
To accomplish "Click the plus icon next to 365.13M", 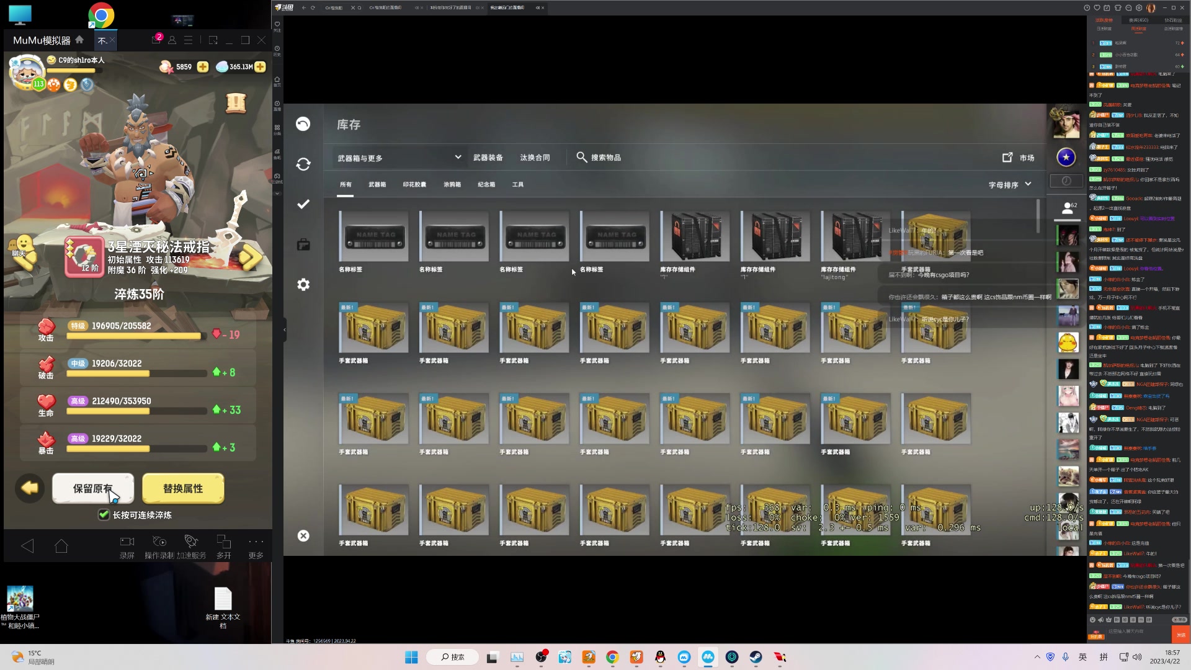I will point(260,66).
